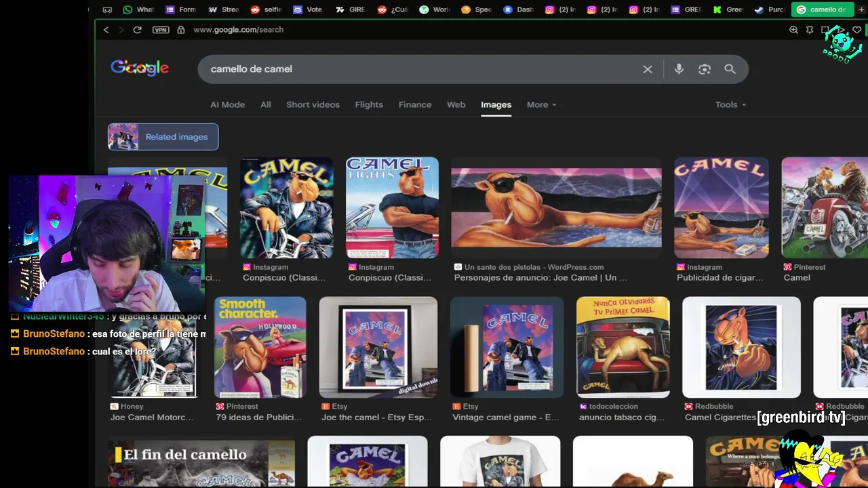Click the magnifying glass search button

730,69
